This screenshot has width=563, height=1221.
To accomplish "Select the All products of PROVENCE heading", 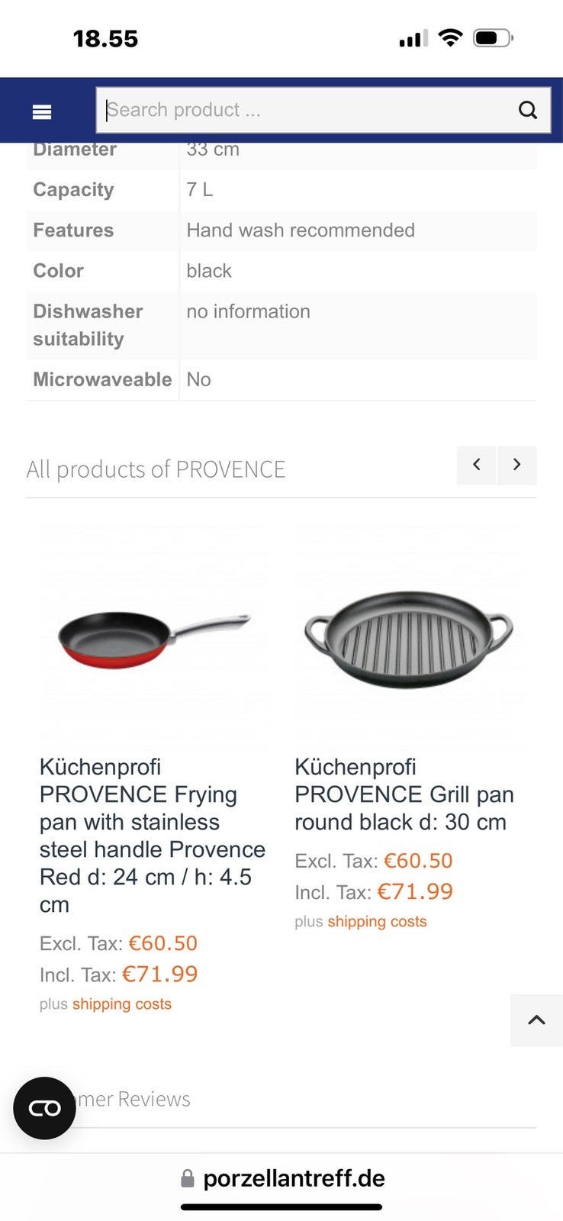I will (x=156, y=469).
